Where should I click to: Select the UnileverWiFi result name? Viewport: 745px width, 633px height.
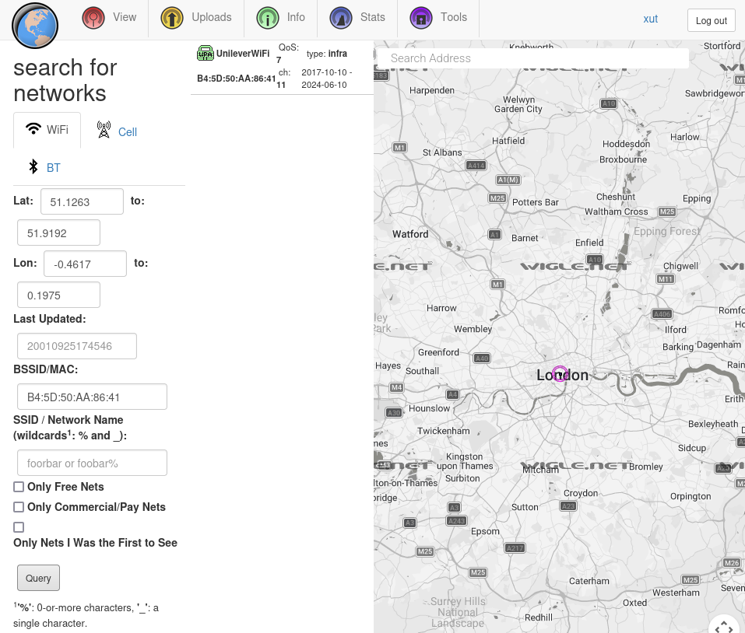(243, 54)
